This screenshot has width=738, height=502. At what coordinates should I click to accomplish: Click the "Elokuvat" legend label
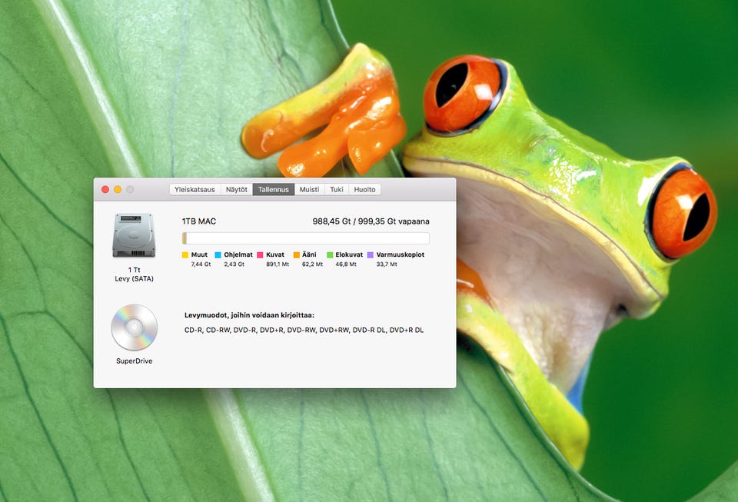(x=349, y=254)
